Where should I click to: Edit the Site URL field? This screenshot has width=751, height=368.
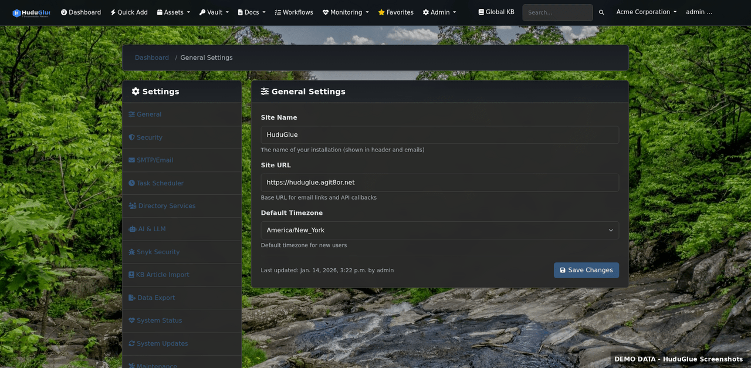pos(440,183)
